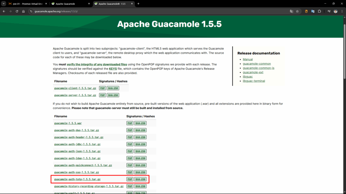Screen dimensions: 346x194
Task: Click the browser back arrow
Action: 4,11
